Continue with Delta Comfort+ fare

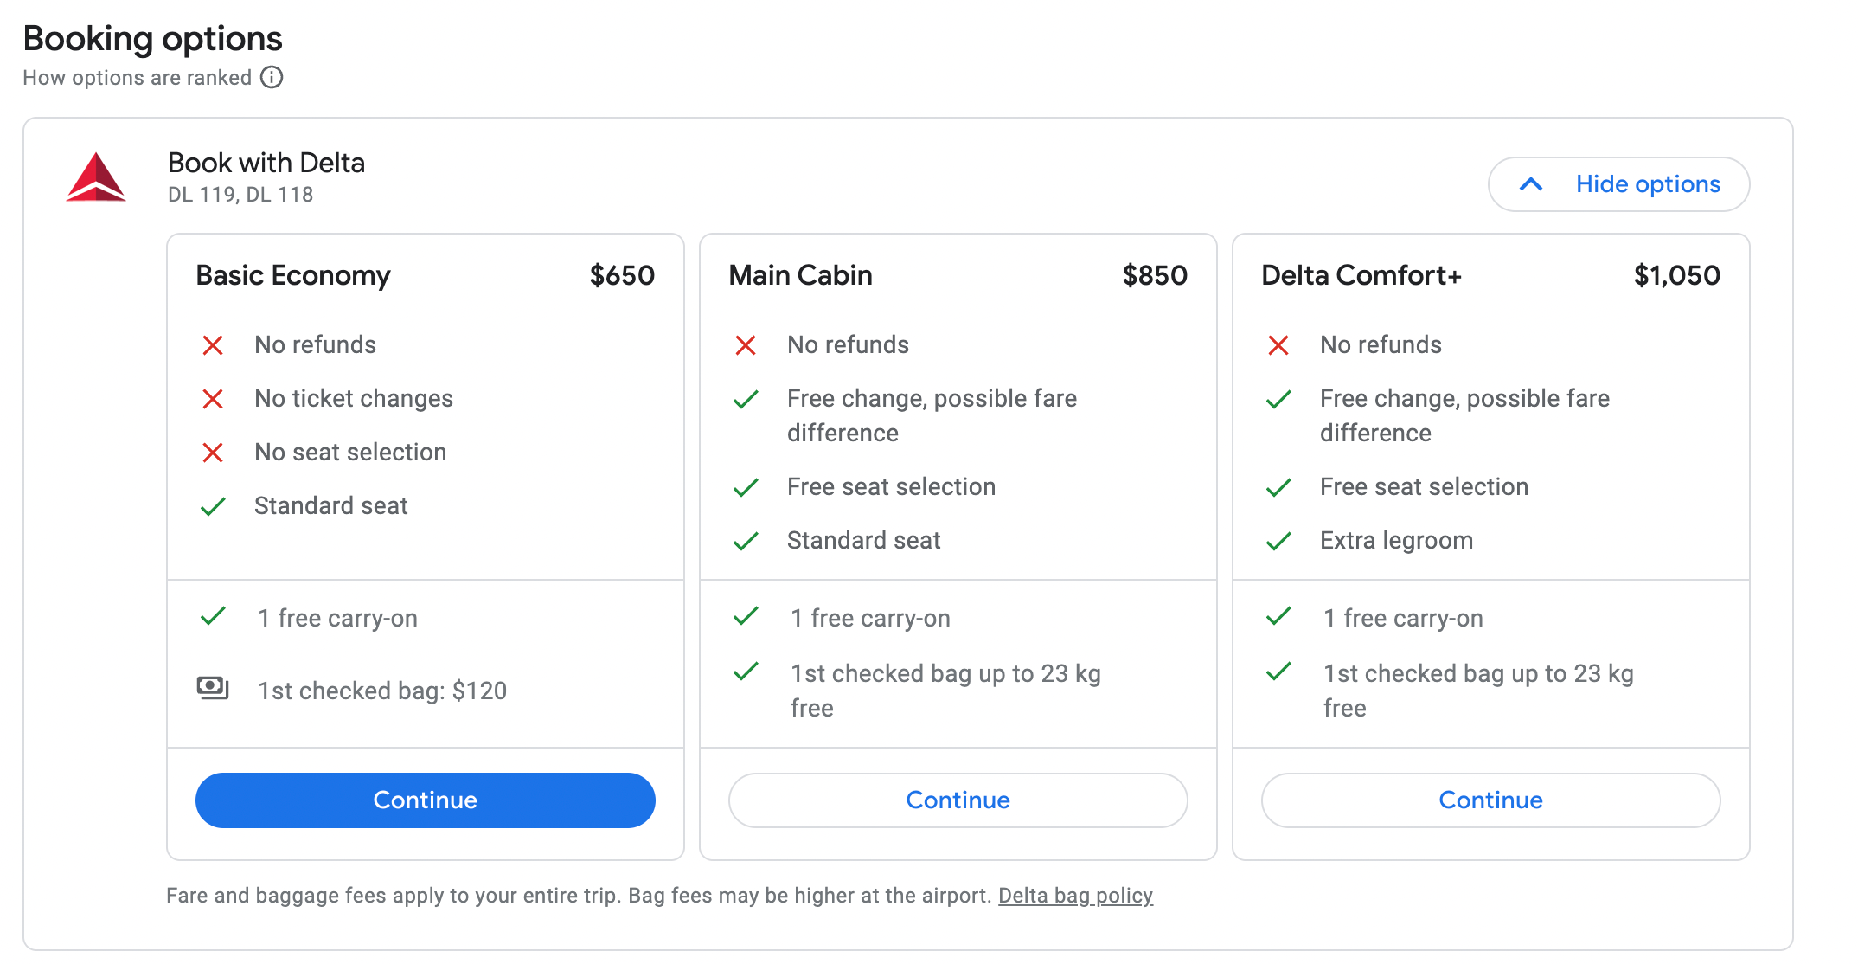[x=1490, y=800]
